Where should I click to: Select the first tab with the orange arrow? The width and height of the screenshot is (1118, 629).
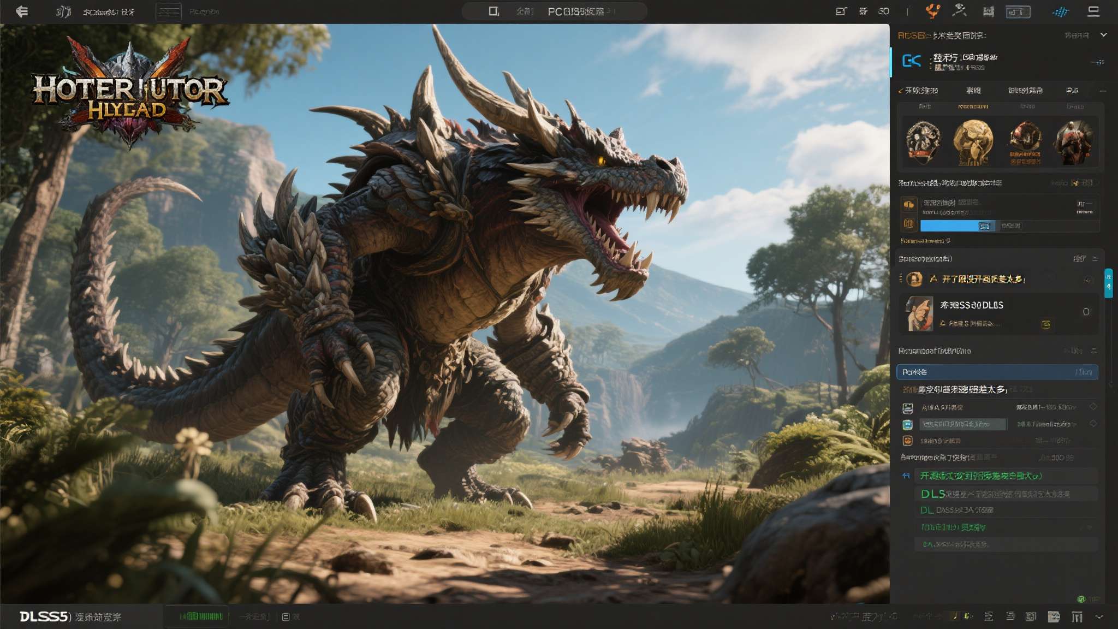click(x=918, y=91)
